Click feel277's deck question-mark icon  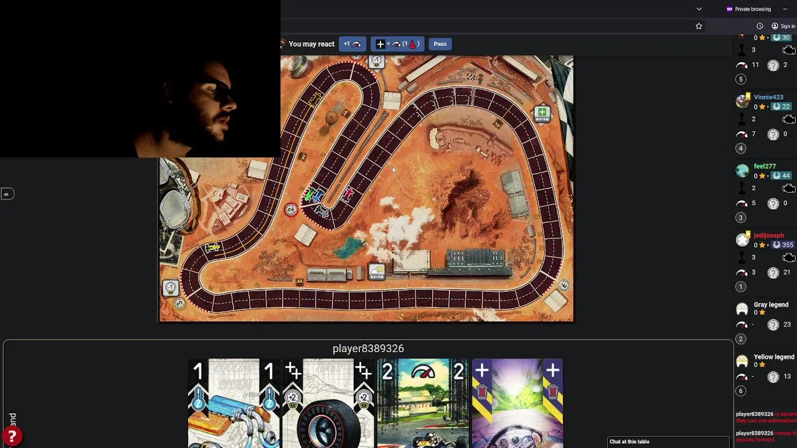tap(773, 203)
